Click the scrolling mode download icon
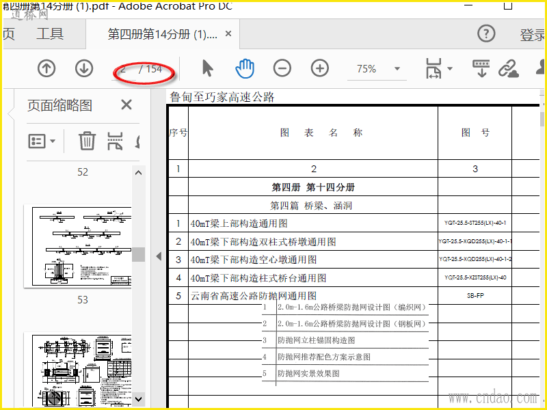Image resolution: width=547 pixels, height=410 pixels. click(x=481, y=68)
